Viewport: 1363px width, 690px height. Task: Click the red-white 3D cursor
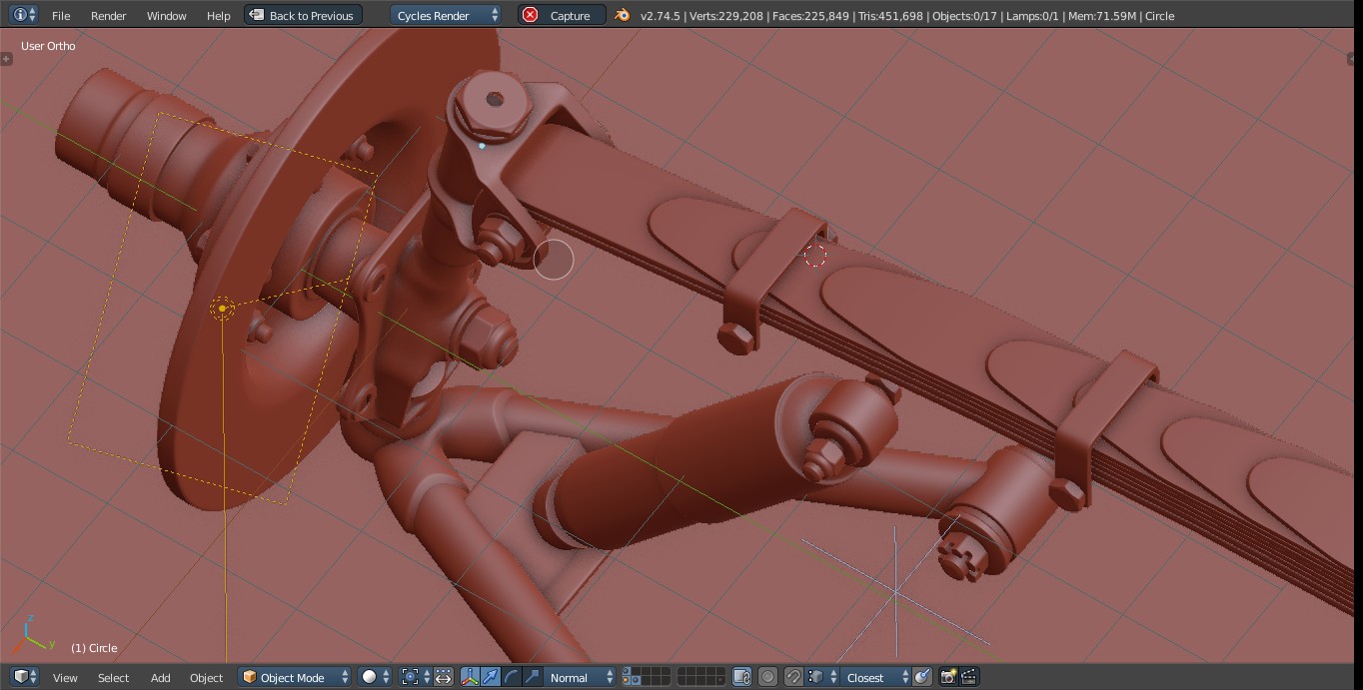815,256
